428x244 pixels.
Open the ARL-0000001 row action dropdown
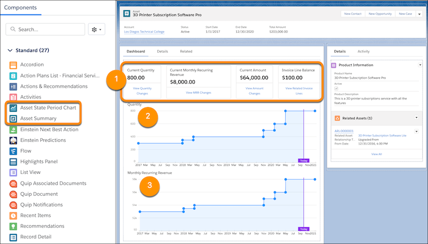[x=416, y=131]
